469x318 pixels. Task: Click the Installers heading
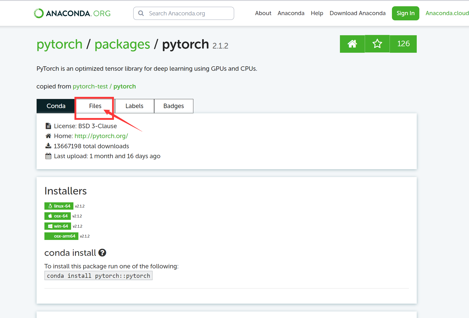click(66, 191)
